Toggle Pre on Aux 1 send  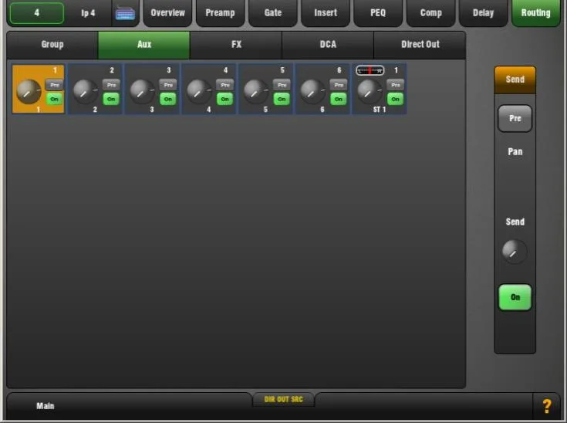click(55, 85)
